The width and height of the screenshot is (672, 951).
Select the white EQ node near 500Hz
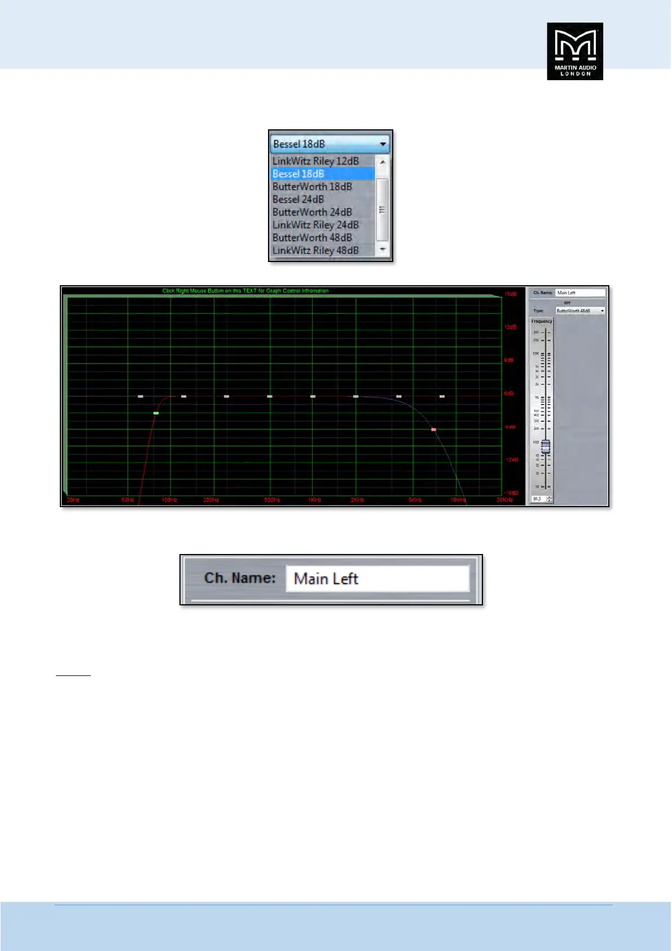[270, 396]
